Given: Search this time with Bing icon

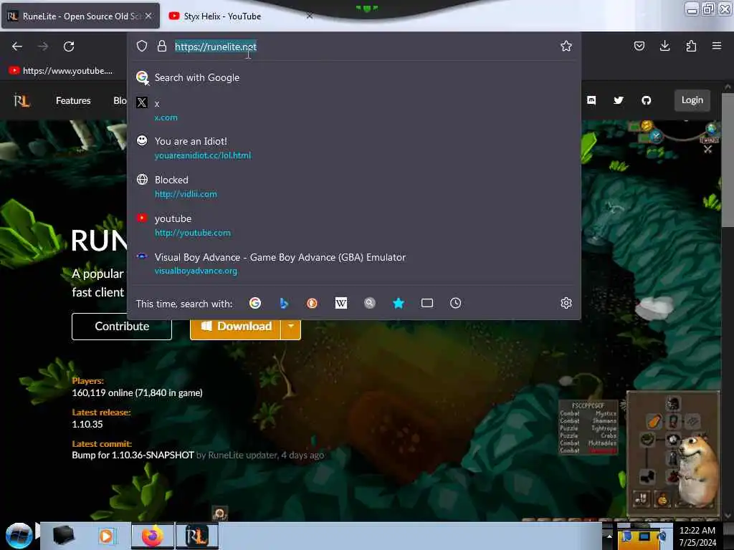Looking at the screenshot, I should pyautogui.click(x=284, y=303).
